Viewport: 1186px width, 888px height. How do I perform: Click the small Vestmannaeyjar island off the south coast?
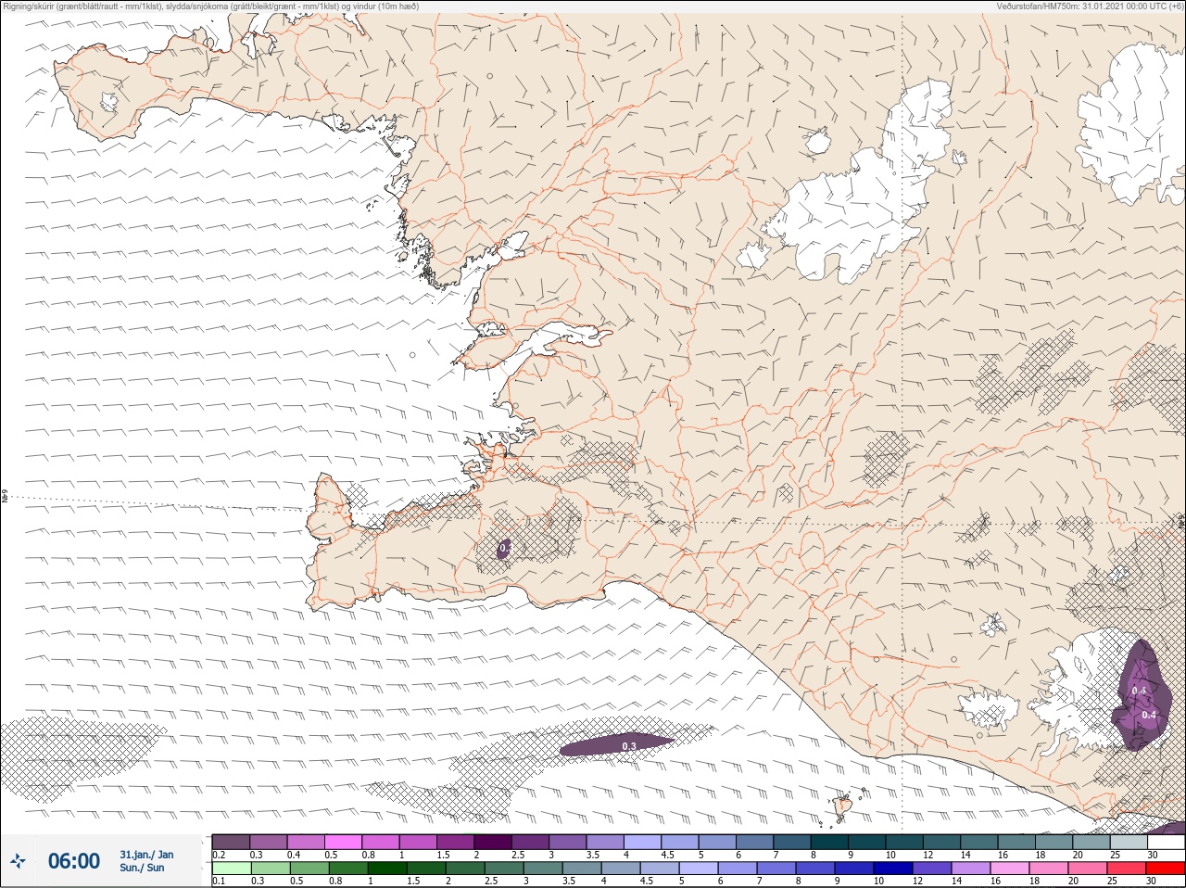coord(843,806)
